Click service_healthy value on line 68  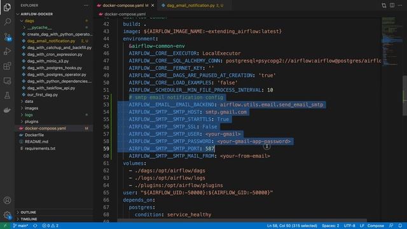tap(190, 215)
